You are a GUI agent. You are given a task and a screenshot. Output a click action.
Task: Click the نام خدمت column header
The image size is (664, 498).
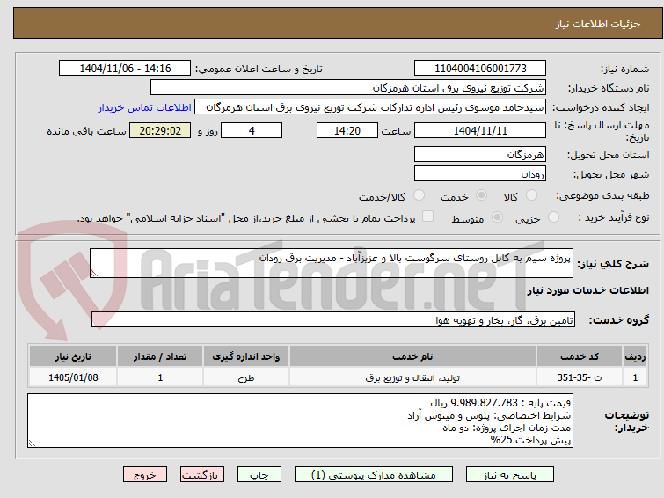point(412,356)
